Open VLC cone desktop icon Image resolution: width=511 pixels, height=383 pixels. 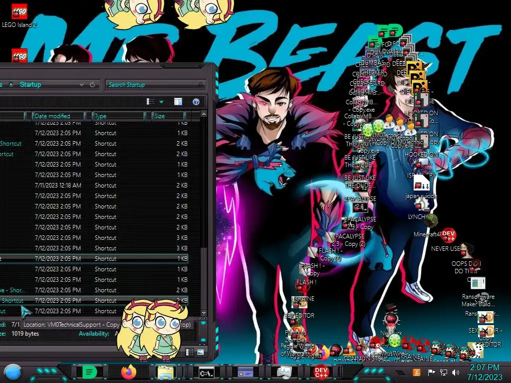pos(349,348)
